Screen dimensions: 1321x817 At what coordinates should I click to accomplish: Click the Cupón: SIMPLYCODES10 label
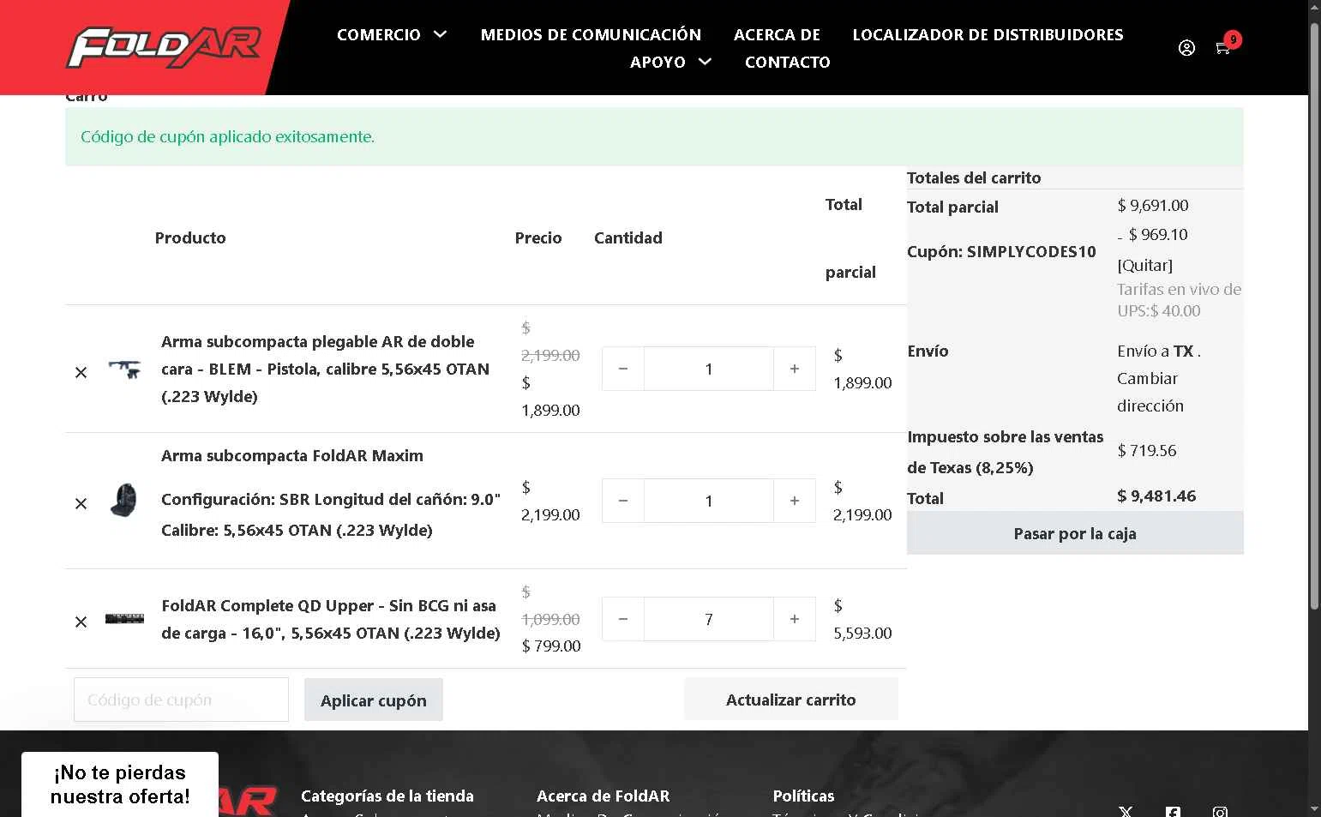coord(1001,251)
